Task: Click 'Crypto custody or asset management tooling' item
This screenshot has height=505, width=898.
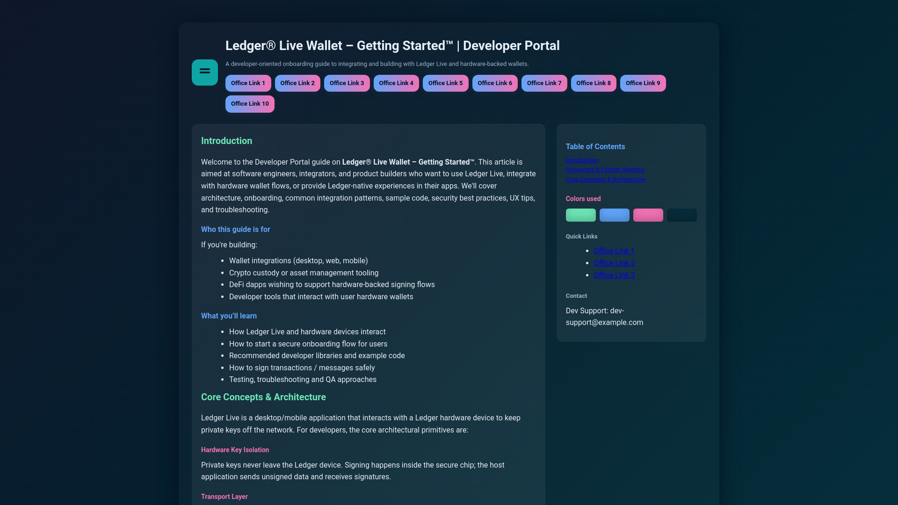Action: click(x=304, y=273)
